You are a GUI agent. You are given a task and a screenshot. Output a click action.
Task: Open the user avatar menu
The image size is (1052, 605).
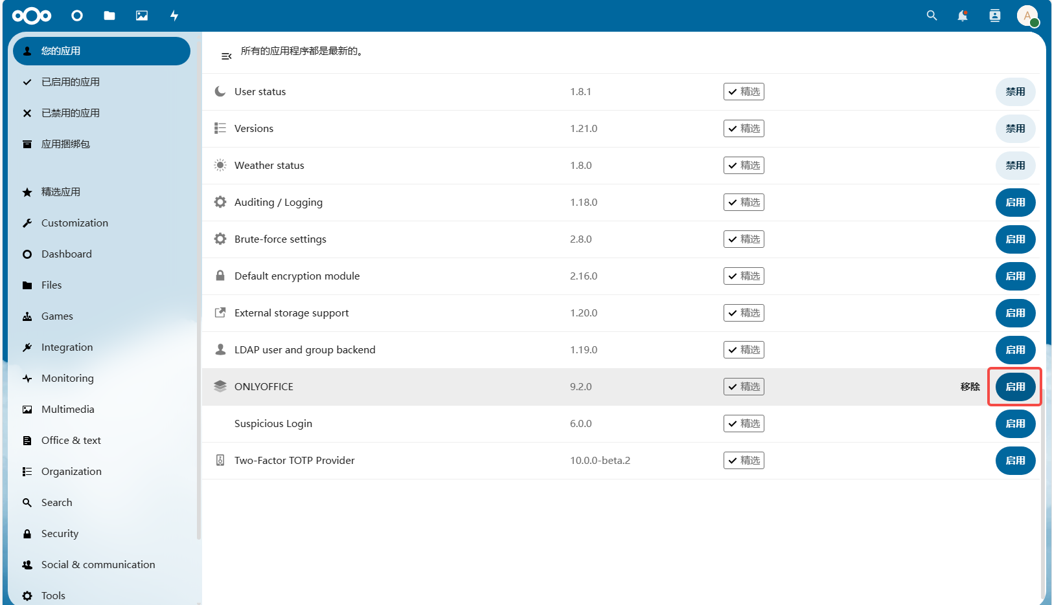click(1027, 16)
